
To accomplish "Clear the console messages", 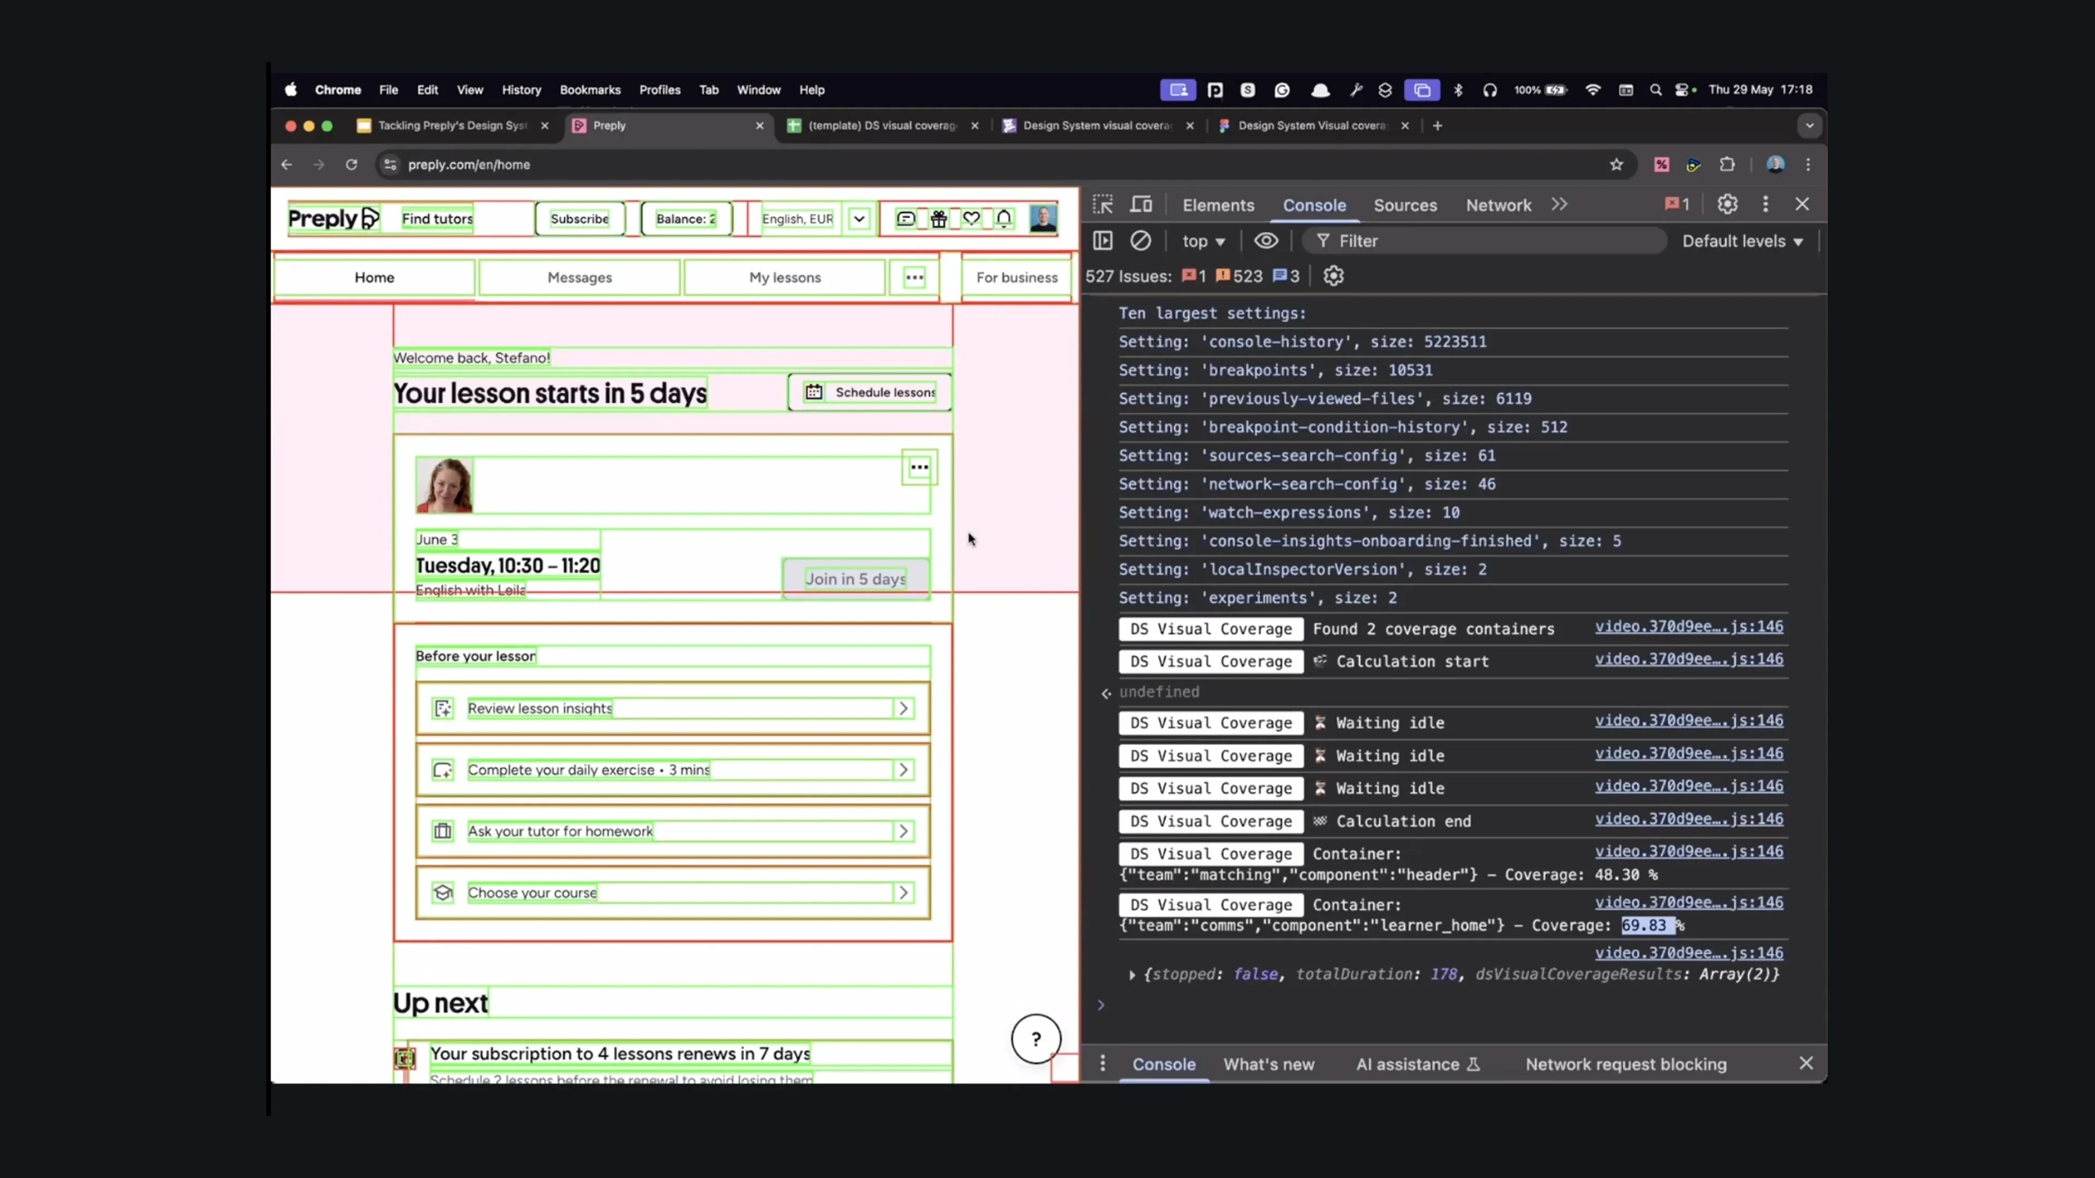I will [1140, 241].
